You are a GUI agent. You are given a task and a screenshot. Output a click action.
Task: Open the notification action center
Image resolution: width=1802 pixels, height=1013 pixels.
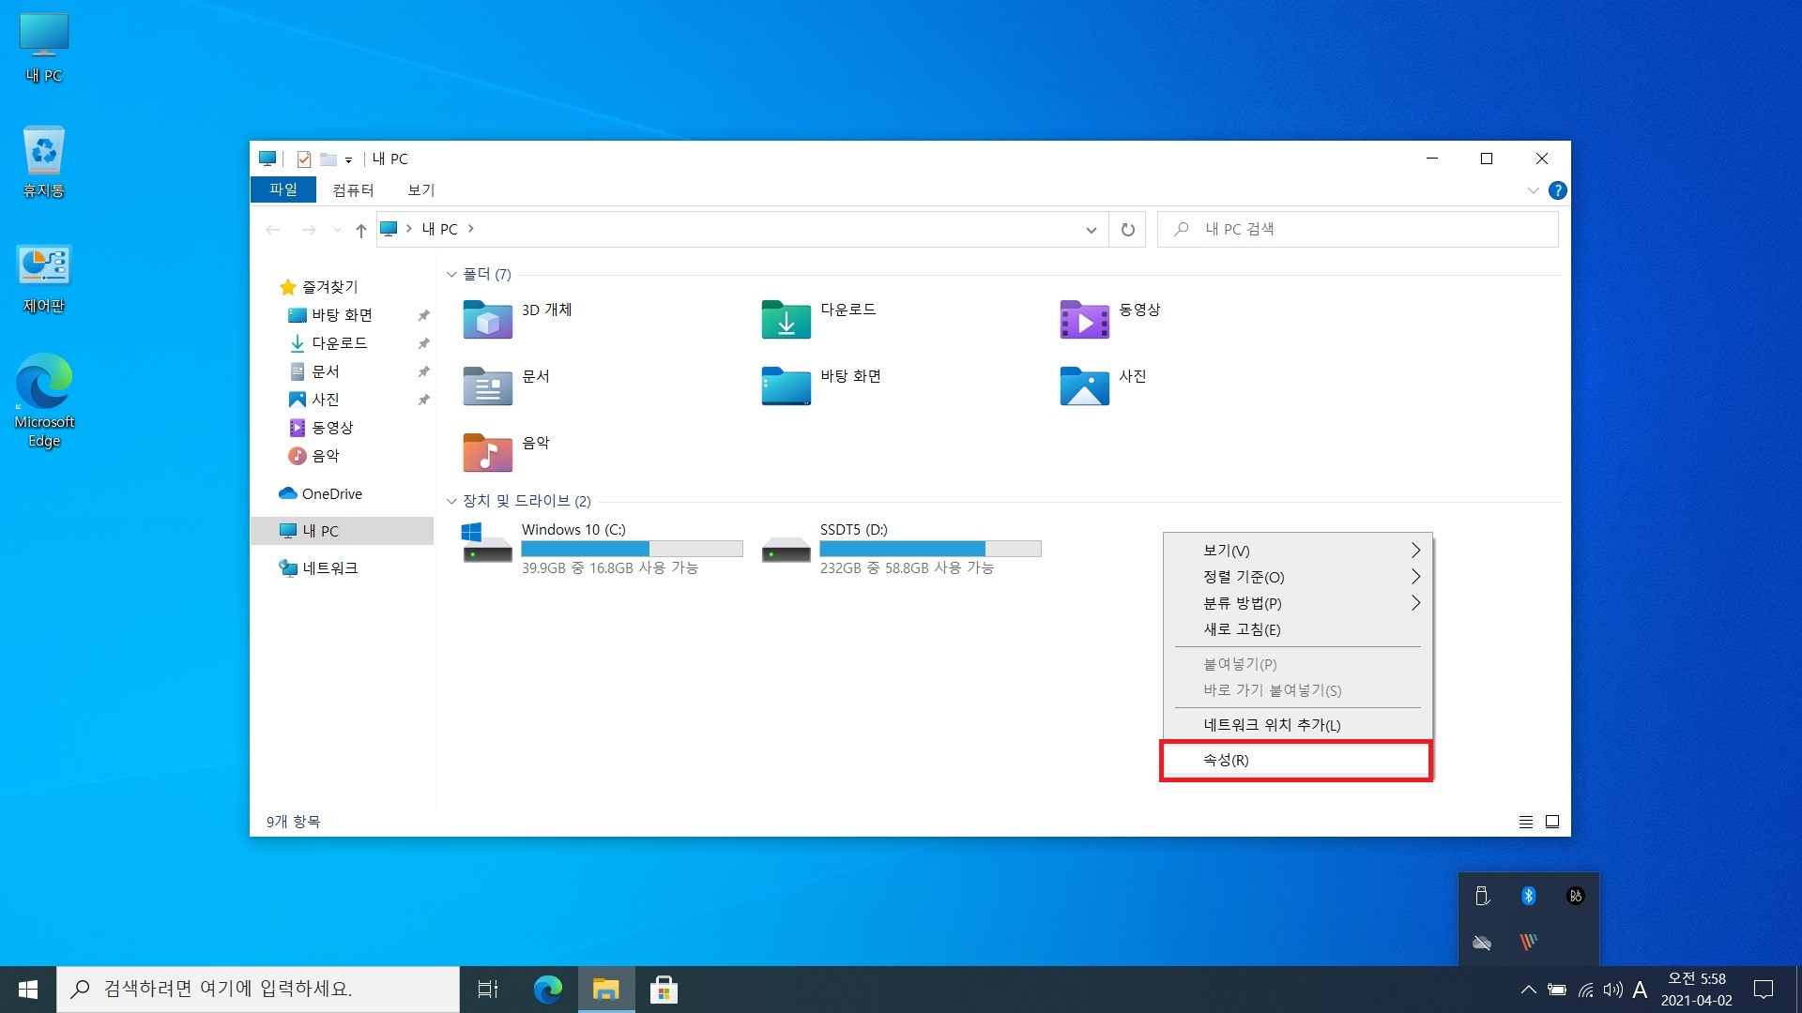1764,990
